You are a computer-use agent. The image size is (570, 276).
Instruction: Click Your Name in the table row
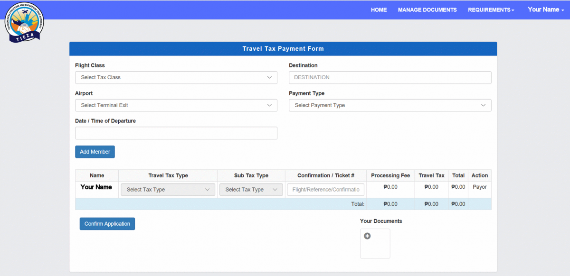coord(96,187)
